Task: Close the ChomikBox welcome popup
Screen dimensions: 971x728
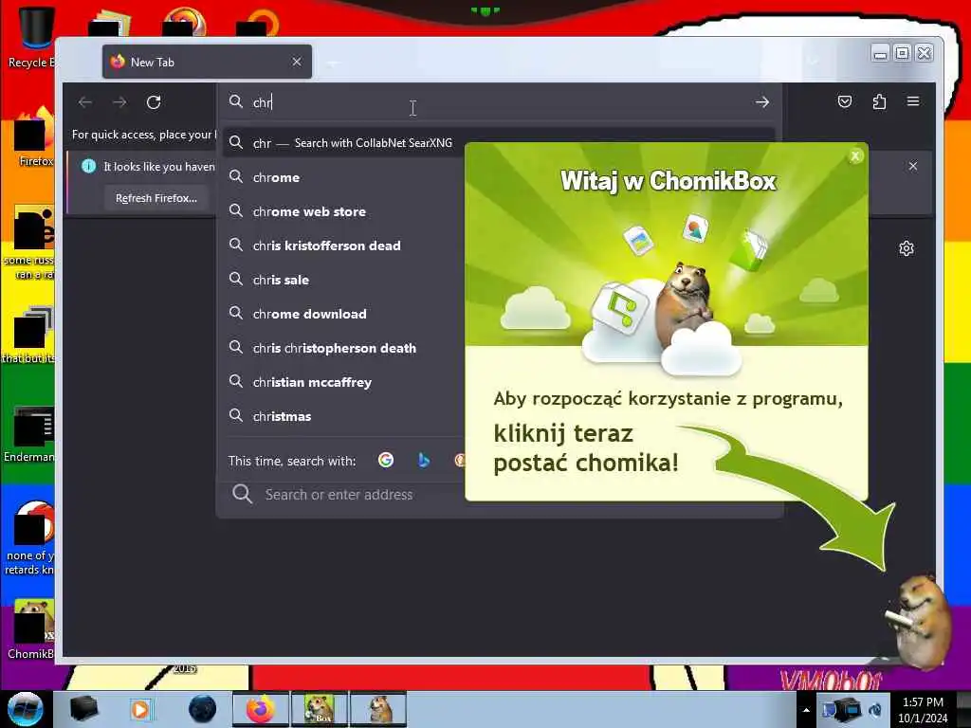Action: point(855,156)
